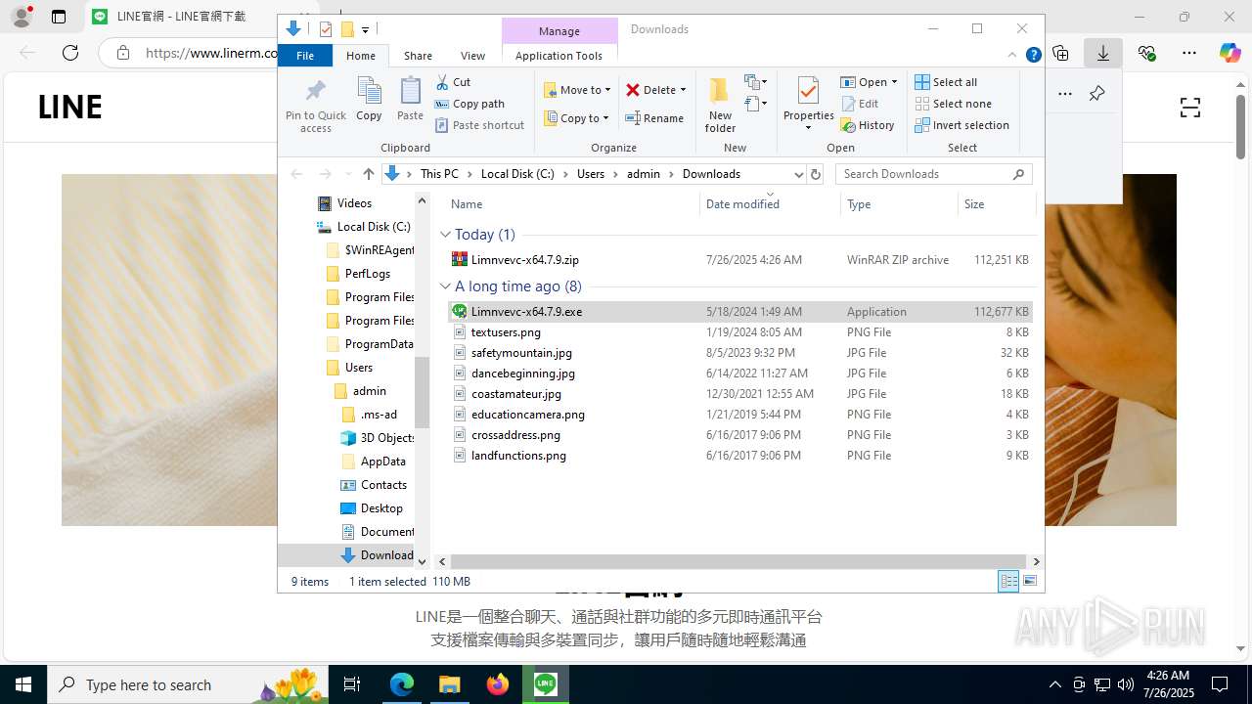Screen dimensions: 1252x704
Task: Click the Edit command in ribbon
Action: [860, 104]
